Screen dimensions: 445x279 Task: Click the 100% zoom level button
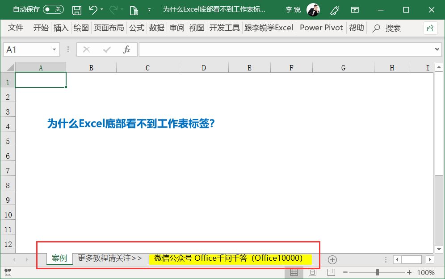click(x=426, y=272)
